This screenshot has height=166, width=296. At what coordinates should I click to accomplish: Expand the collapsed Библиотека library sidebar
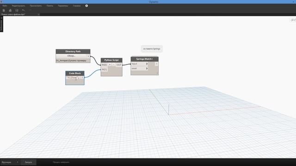[x=1, y=24]
